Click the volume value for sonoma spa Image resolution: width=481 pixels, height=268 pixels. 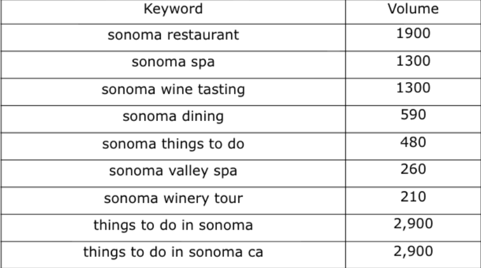(413, 61)
